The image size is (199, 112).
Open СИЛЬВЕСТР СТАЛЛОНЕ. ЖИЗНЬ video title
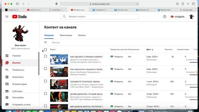85,82
